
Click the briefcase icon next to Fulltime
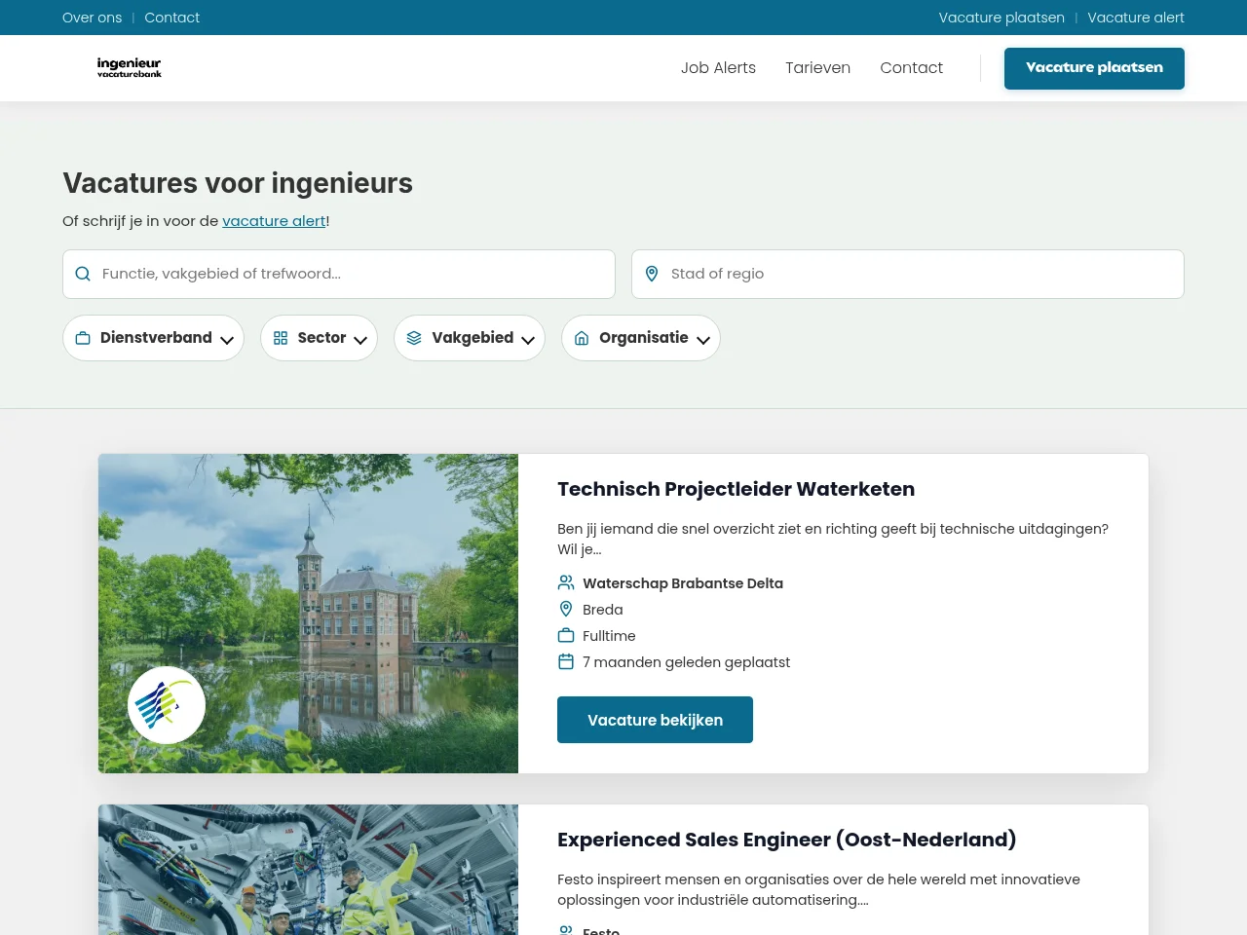click(x=566, y=635)
